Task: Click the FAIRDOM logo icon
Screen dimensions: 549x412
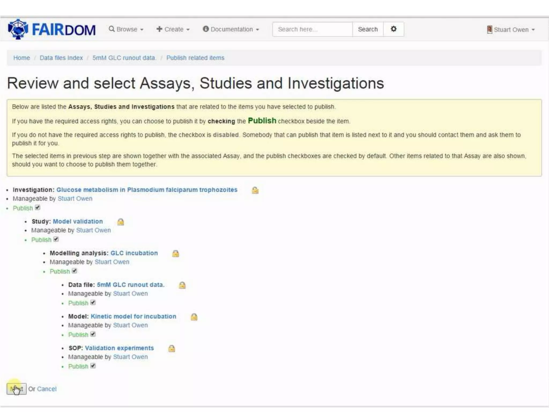Action: coord(18,29)
